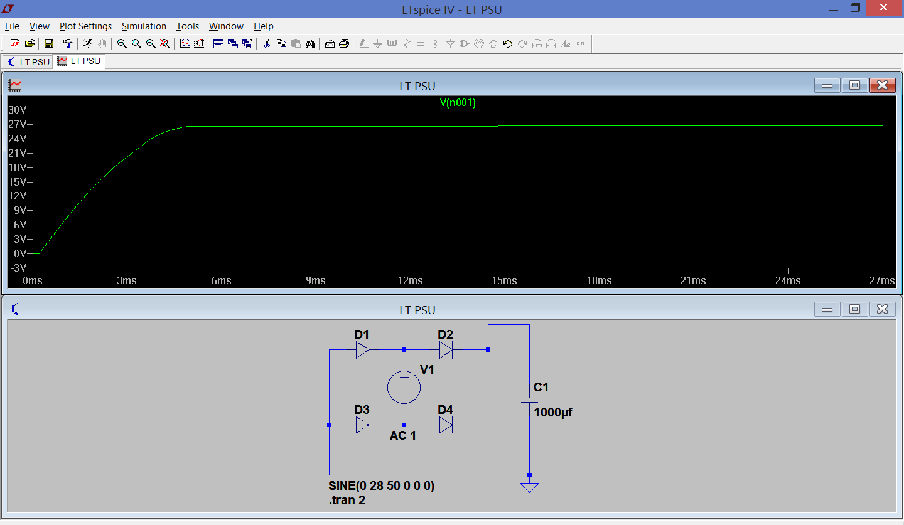Image resolution: width=904 pixels, height=525 pixels.
Task: Click the SINE(0 28 50 0 0 0) text
Action: [382, 486]
